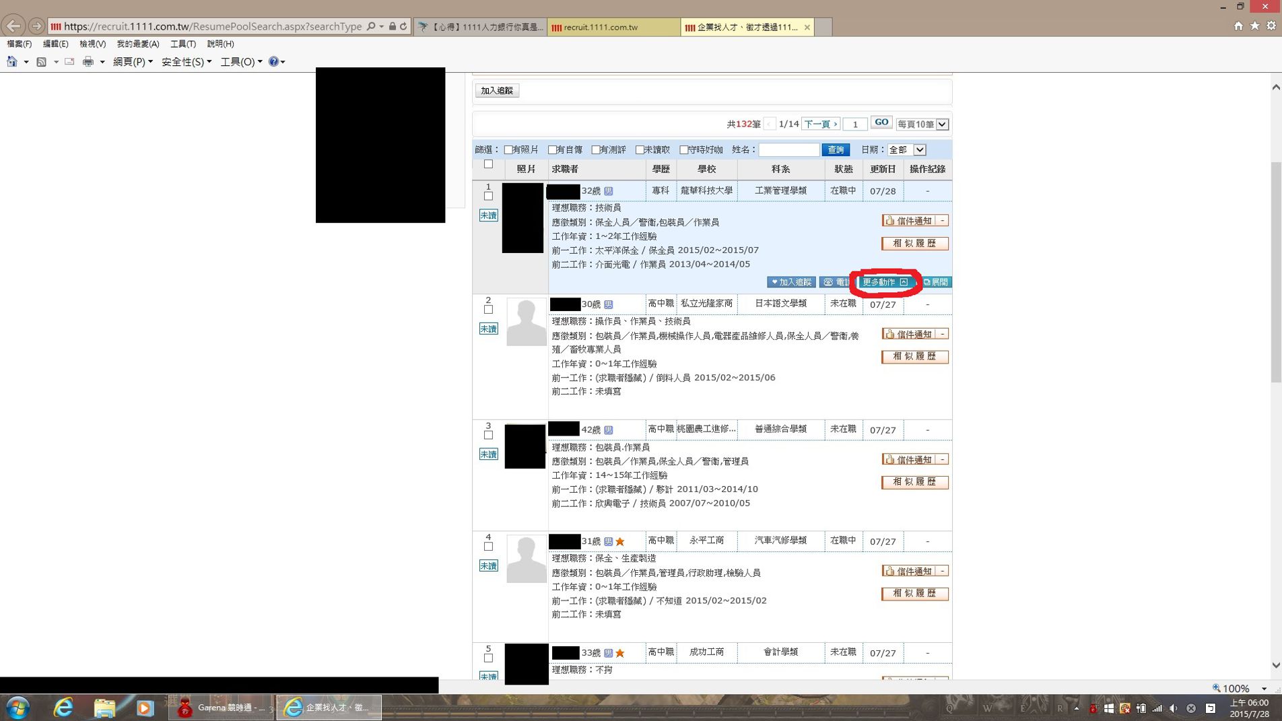This screenshot has width=1282, height=721.
Task: Open the 網頁(P) dropdown menu
Action: (133, 62)
